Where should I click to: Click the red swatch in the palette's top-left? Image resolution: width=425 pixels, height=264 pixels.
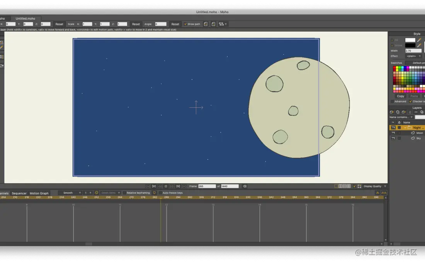click(394, 67)
